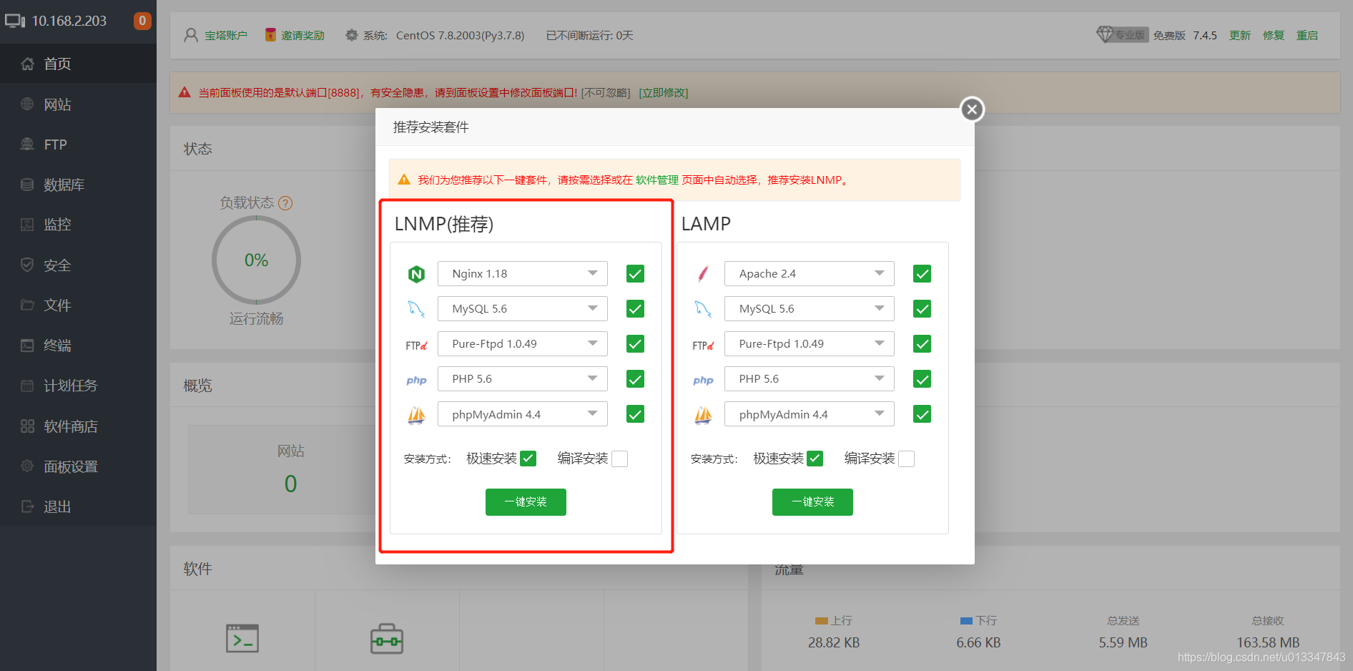1353x671 pixels.
Task: Uncheck phpMyAdmin 4.4 checkbox in LNMP
Action: (635, 414)
